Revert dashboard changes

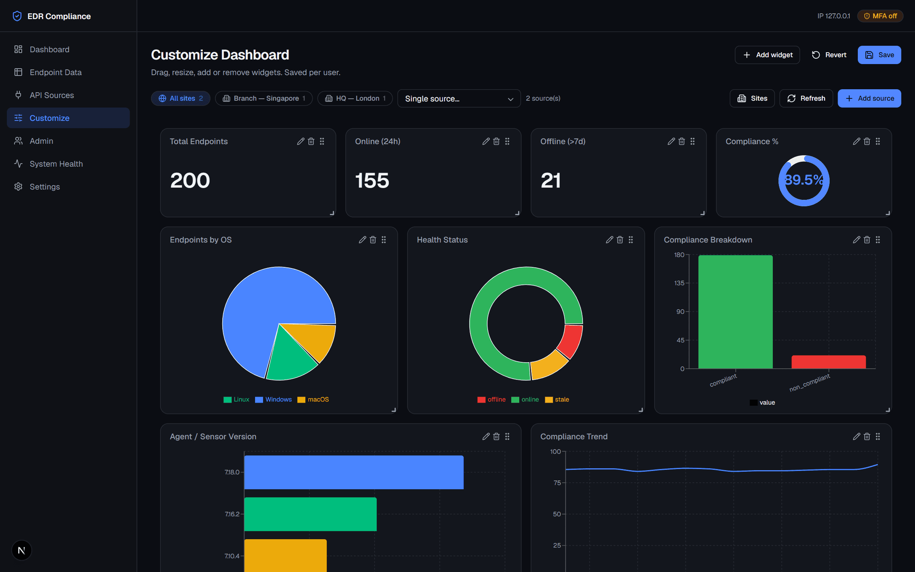829,55
